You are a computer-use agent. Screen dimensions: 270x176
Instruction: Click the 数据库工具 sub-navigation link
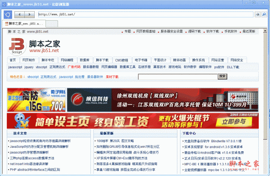[x=128, y=67]
